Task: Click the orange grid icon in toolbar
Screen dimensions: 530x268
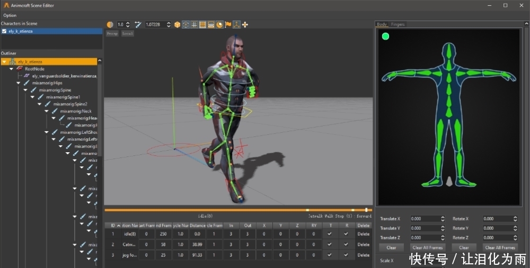Action: 202,24
